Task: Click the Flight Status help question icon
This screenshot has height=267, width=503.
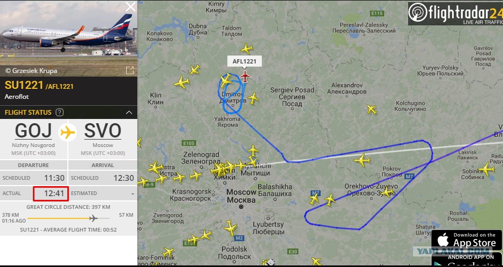Action: pos(59,113)
